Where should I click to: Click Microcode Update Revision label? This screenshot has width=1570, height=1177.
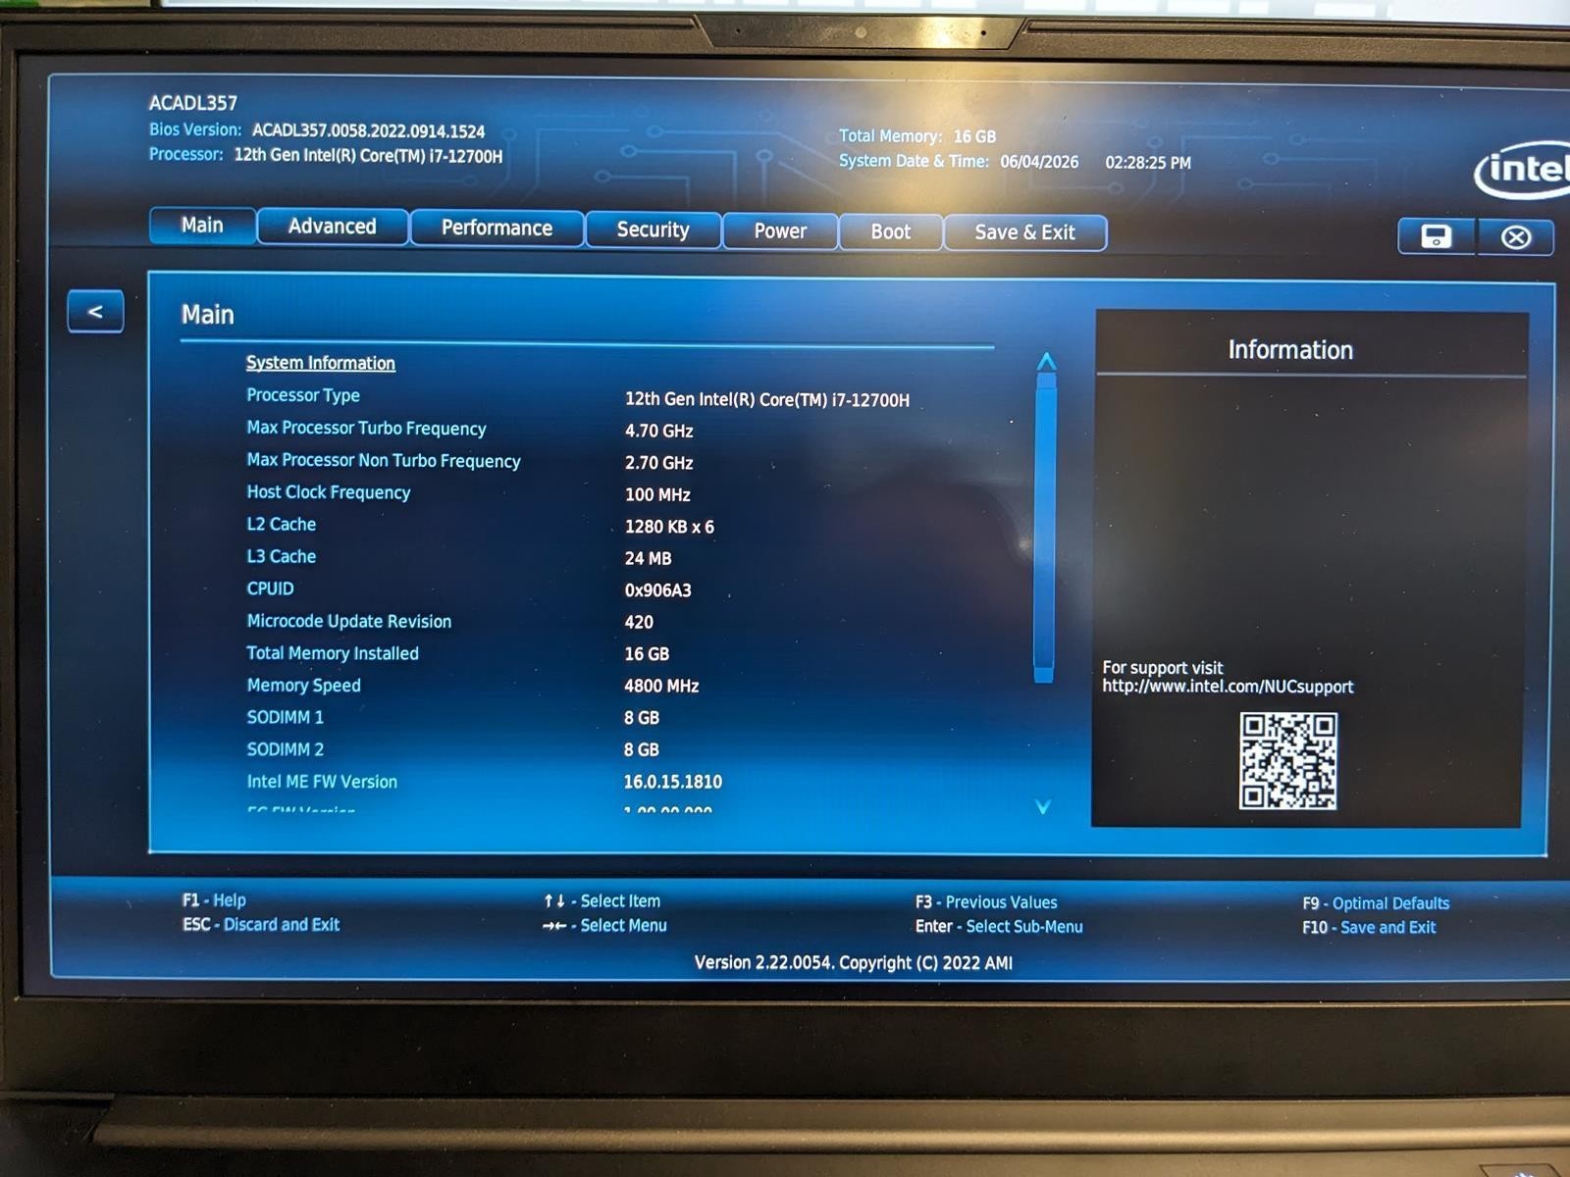coord(349,622)
